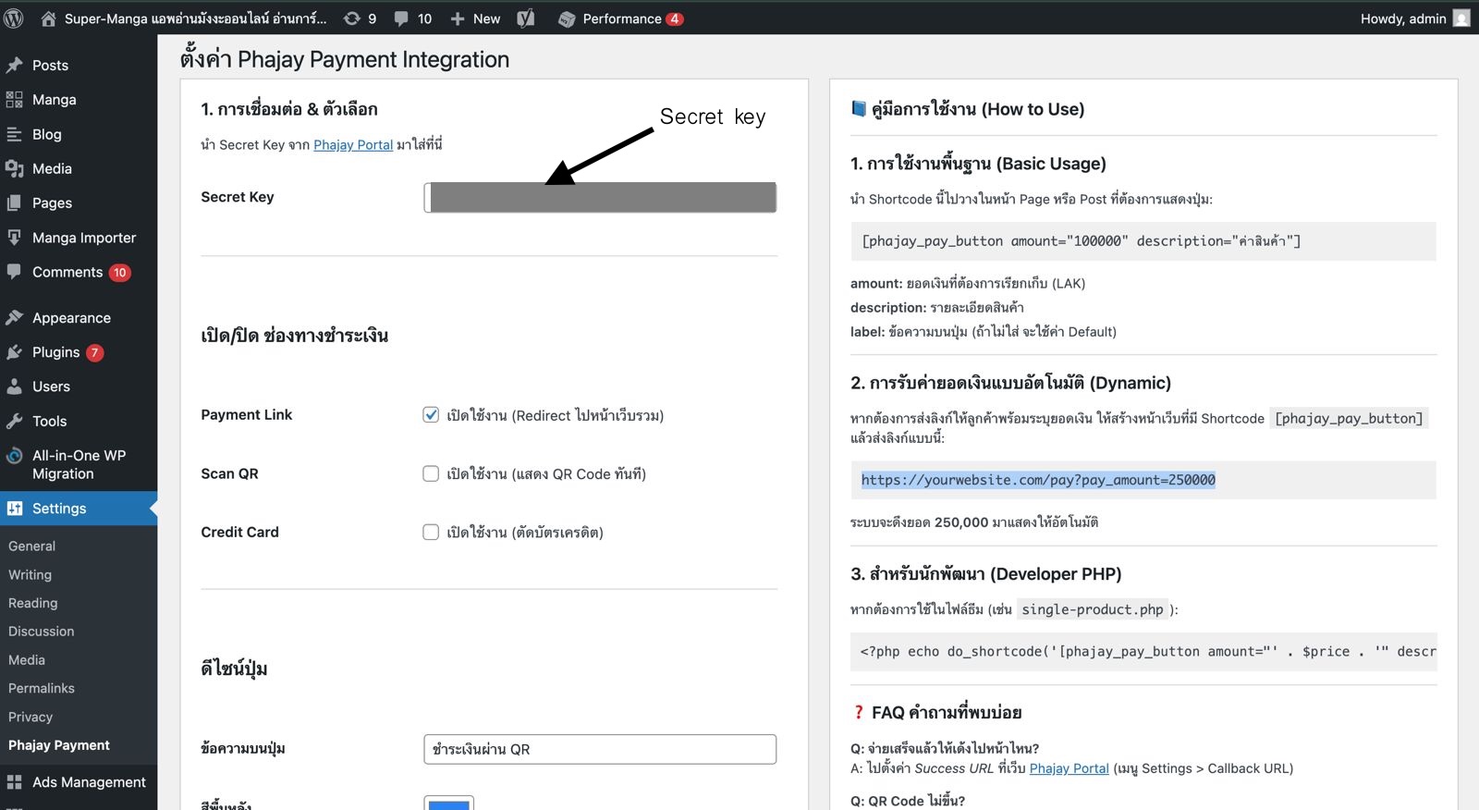Go to Writing settings submenu
This screenshot has width=1479, height=810.
point(30,575)
